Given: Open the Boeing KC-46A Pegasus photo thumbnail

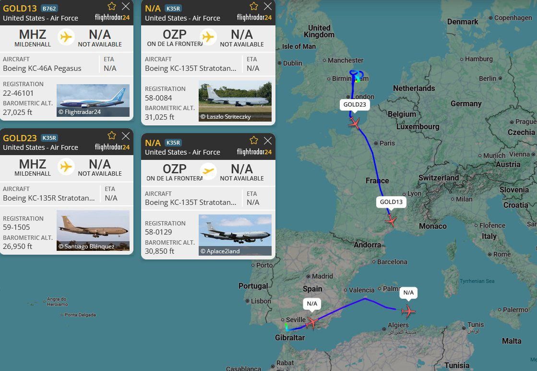Looking at the screenshot, I should (x=93, y=101).
